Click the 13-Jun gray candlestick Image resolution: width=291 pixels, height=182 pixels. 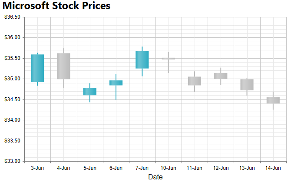247,85
